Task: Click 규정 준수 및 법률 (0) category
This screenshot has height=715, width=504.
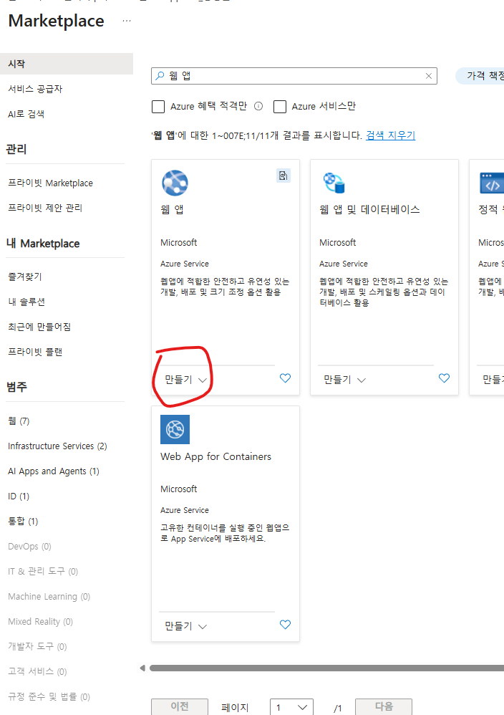Action: tap(49, 697)
